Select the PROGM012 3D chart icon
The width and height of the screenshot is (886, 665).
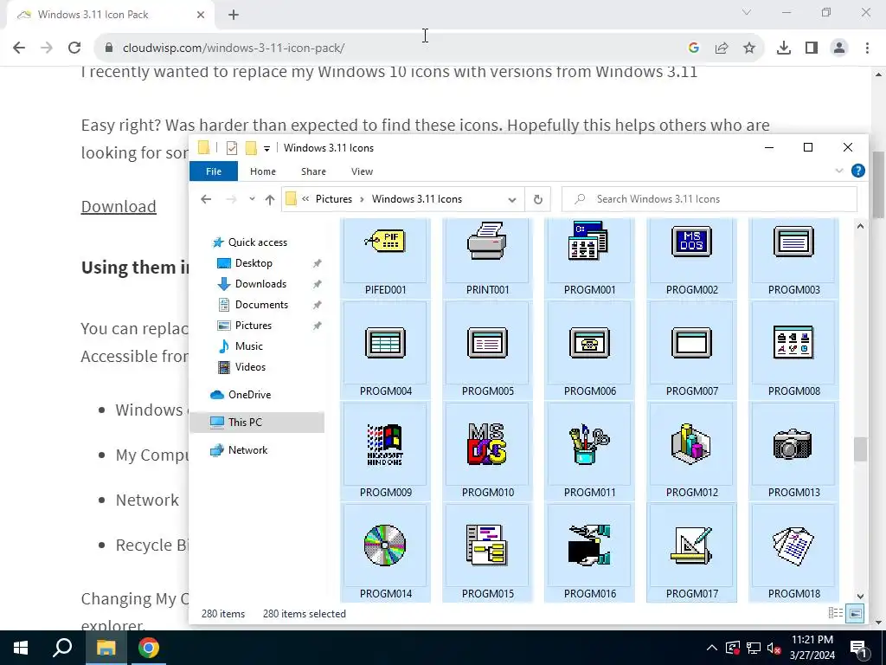click(691, 451)
